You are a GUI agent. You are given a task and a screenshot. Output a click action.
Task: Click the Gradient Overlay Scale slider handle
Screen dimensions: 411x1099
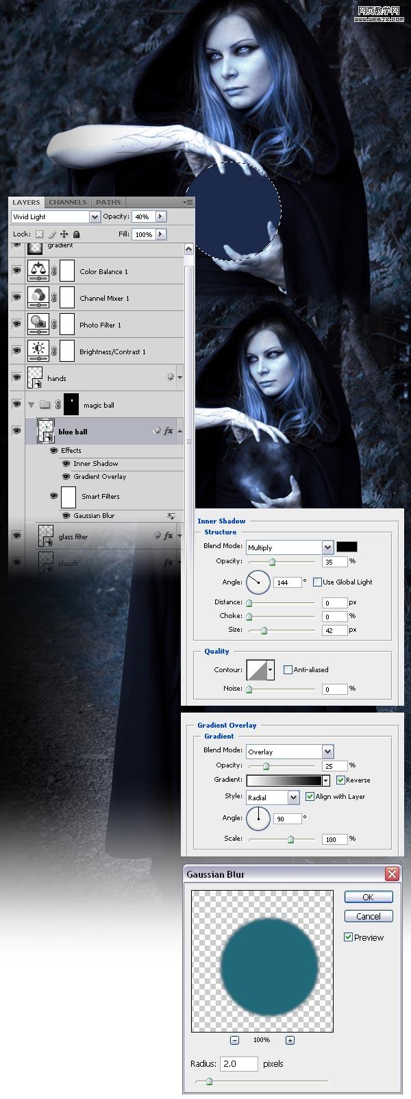tap(290, 839)
